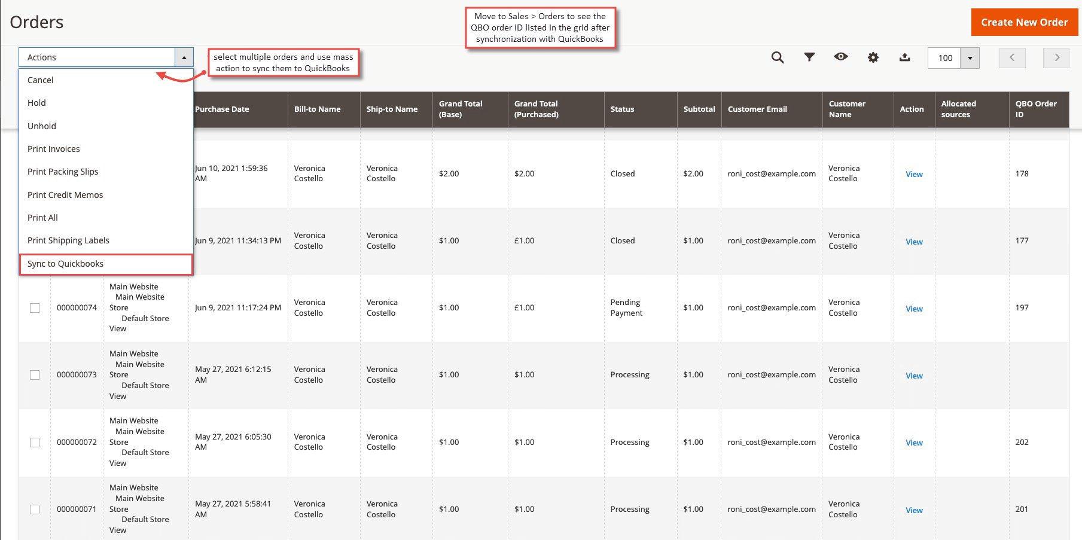Click the Jun 9, 2021 11:17:24 PM date
Viewport: 1082px width, 540px height.
pyautogui.click(x=238, y=308)
